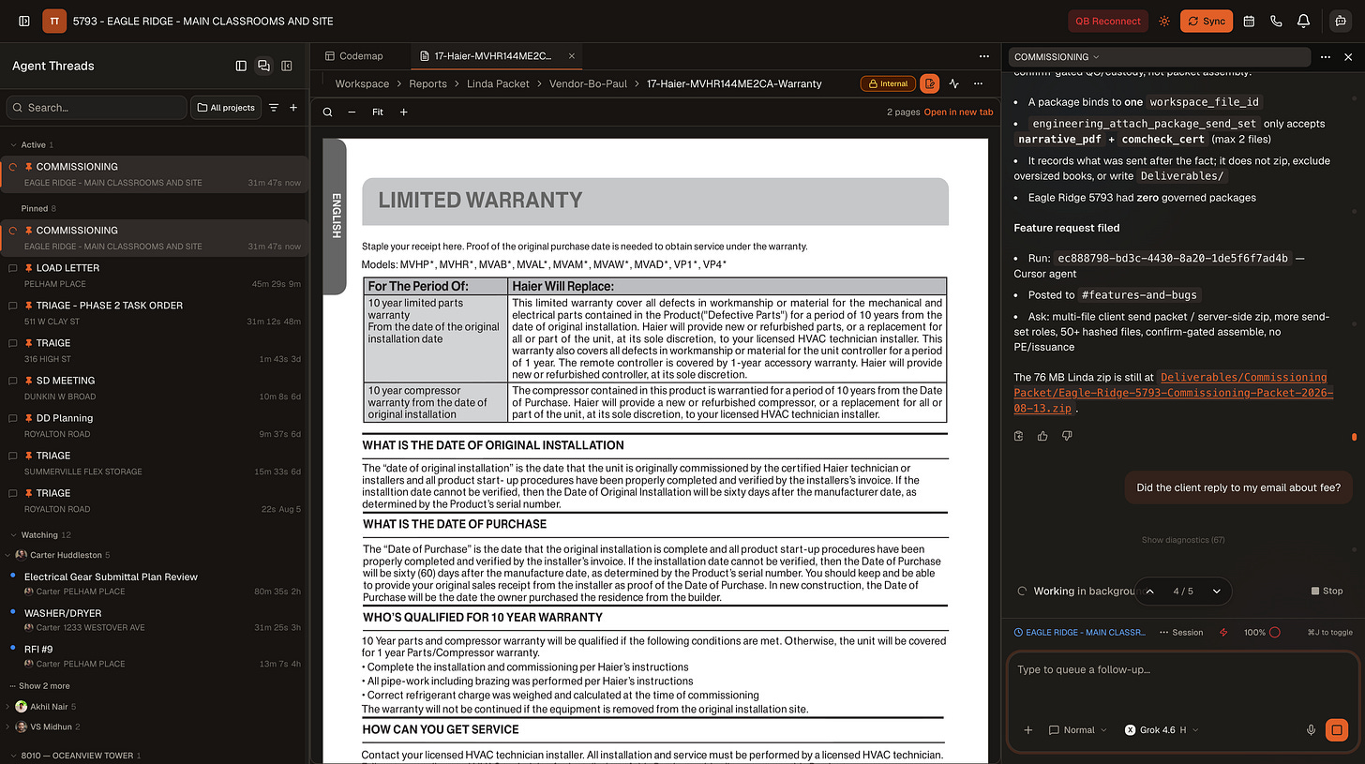
Task: Go to Reports breadcrumb
Action: coord(427,83)
